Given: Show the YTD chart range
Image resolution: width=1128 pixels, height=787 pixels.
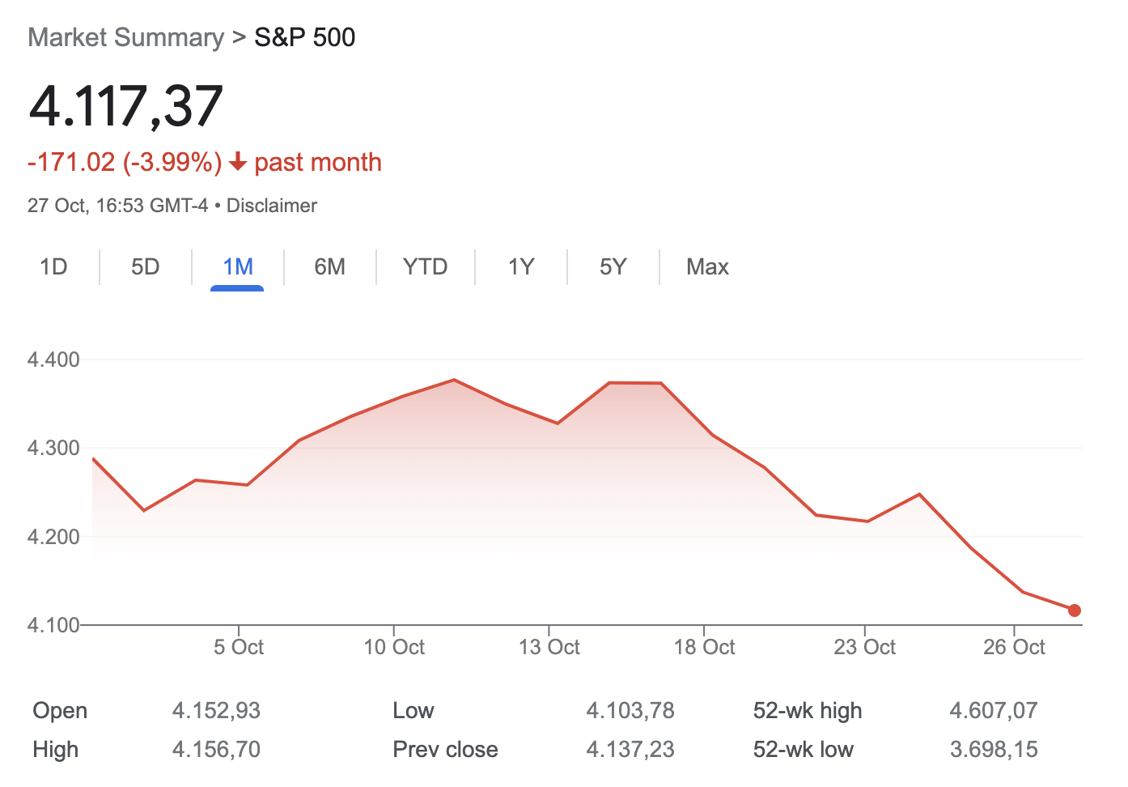Looking at the screenshot, I should [x=425, y=267].
